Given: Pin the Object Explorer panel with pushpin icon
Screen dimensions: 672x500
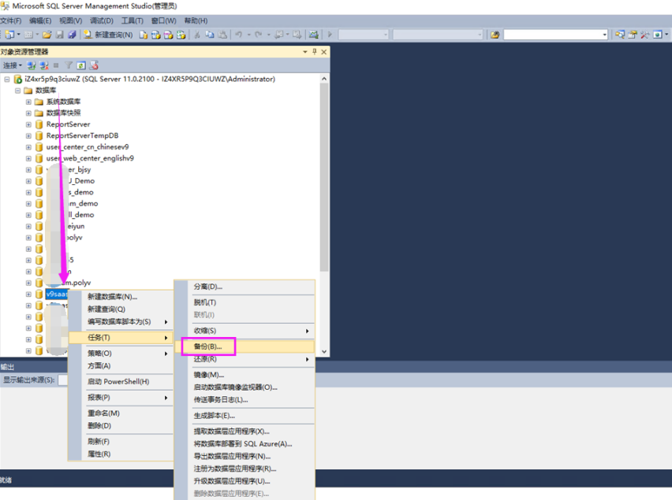Looking at the screenshot, I should (315, 52).
